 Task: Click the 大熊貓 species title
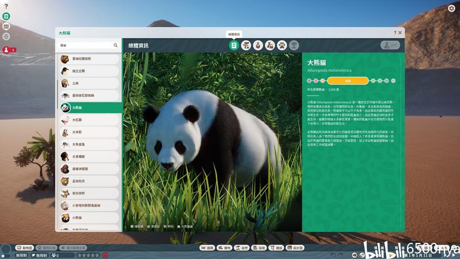(x=317, y=63)
